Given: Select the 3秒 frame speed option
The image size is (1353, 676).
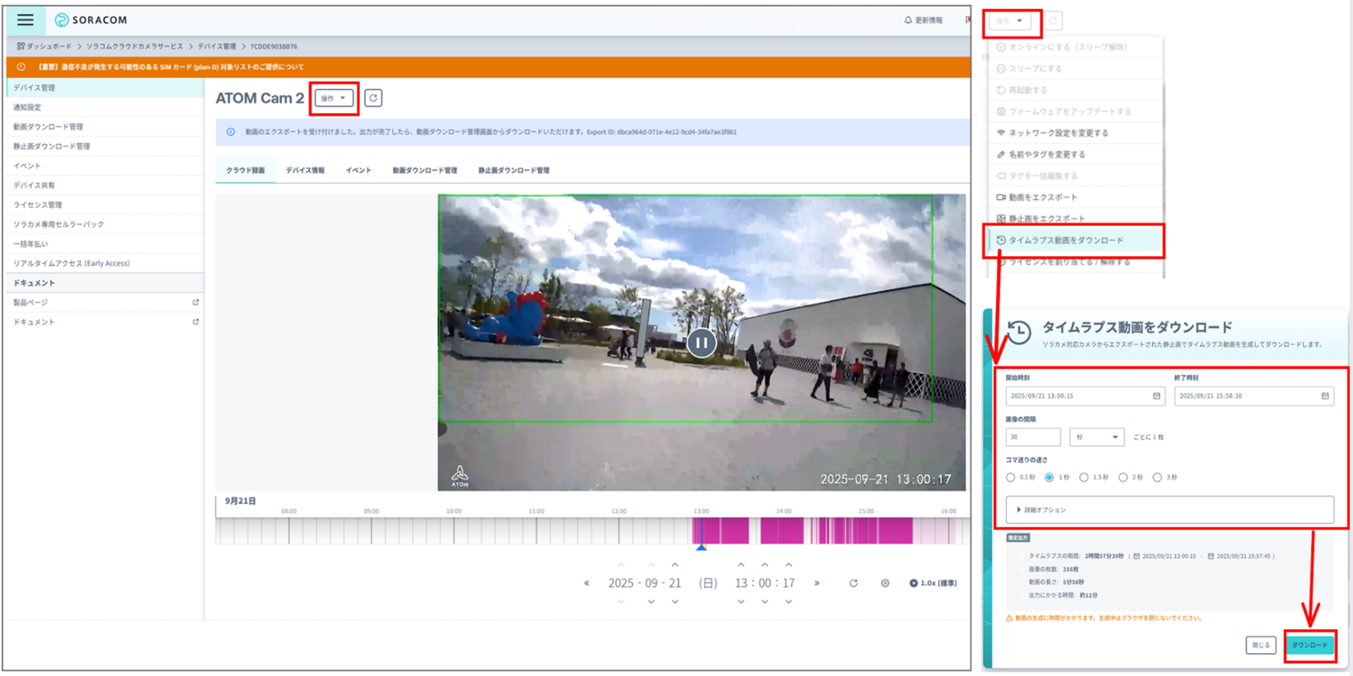Looking at the screenshot, I should click(1157, 477).
